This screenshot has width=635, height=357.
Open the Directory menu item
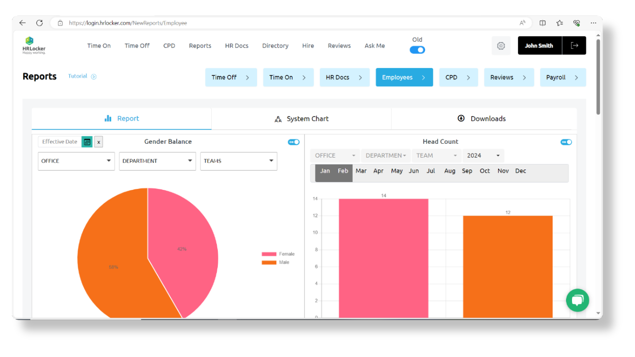coord(275,46)
